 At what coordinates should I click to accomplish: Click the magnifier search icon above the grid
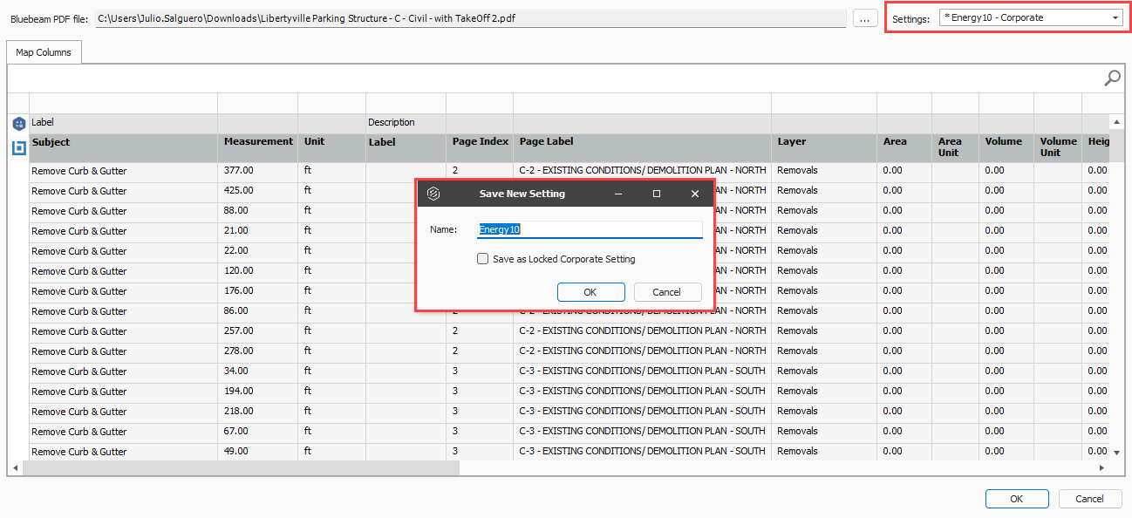point(1112,78)
